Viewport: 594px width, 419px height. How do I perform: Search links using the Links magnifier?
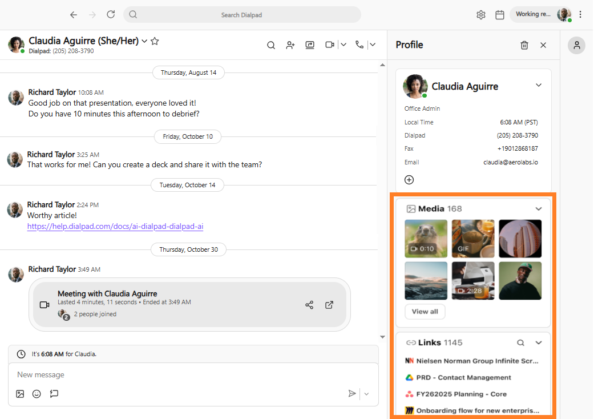(520, 343)
